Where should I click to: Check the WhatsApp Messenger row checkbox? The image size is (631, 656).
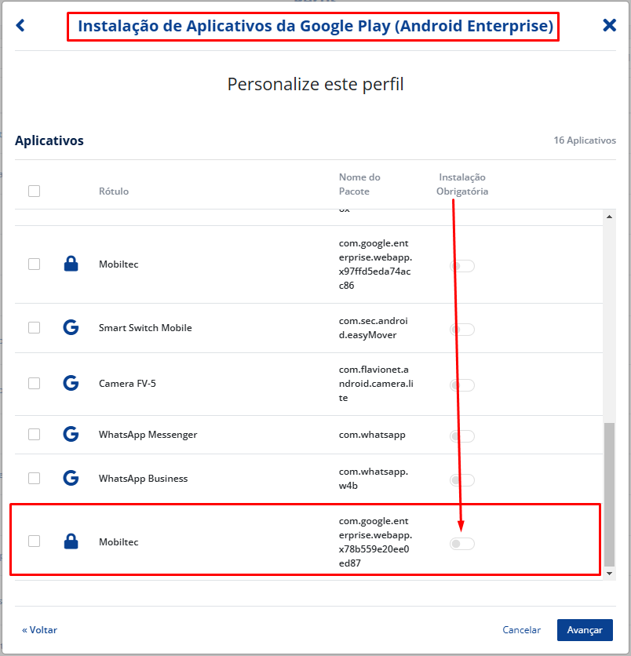35,434
